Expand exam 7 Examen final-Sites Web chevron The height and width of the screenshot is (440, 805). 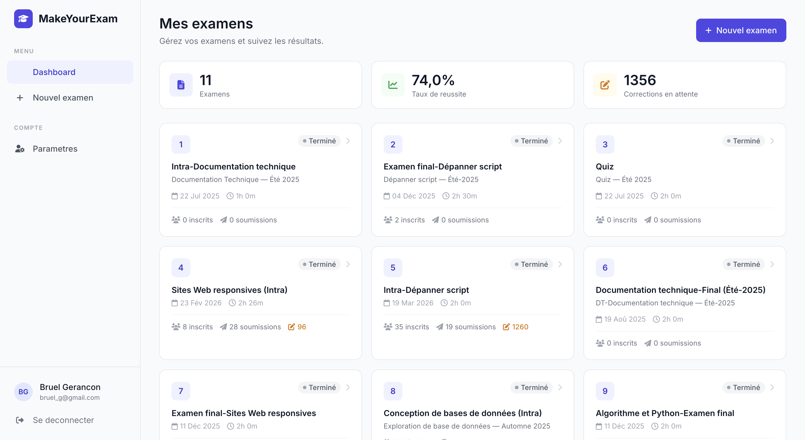click(348, 387)
